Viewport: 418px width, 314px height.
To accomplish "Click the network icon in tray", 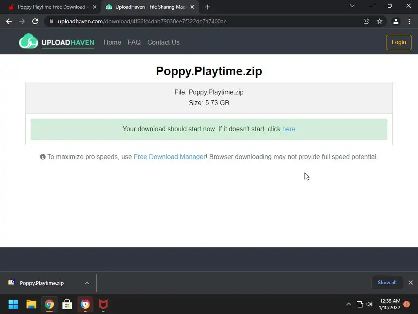I will pyautogui.click(x=360, y=304).
